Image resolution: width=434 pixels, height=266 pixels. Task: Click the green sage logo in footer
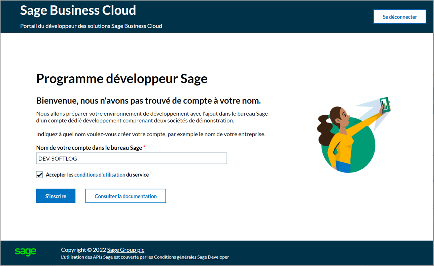[x=26, y=252]
